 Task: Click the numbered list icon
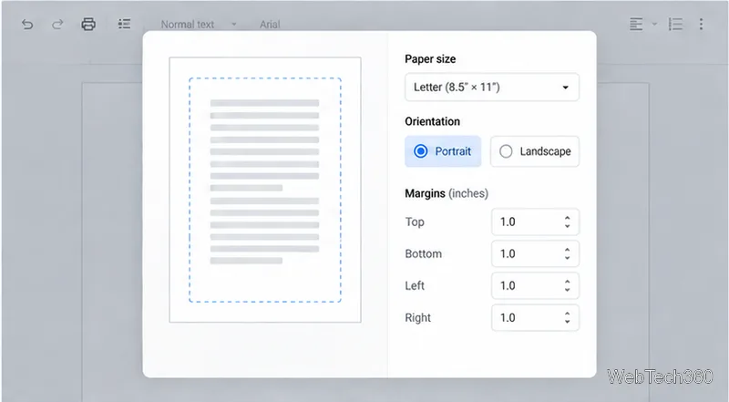click(675, 25)
